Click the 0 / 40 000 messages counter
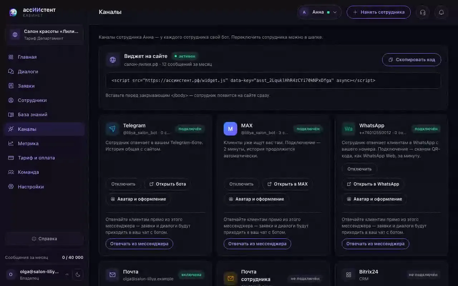Viewport: 458px width, 286px height. tap(73, 257)
